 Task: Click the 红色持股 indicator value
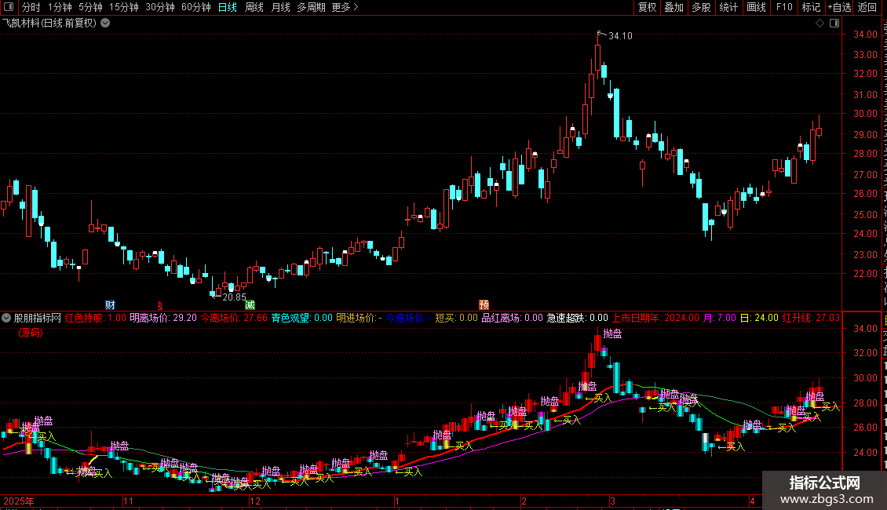click(x=95, y=318)
